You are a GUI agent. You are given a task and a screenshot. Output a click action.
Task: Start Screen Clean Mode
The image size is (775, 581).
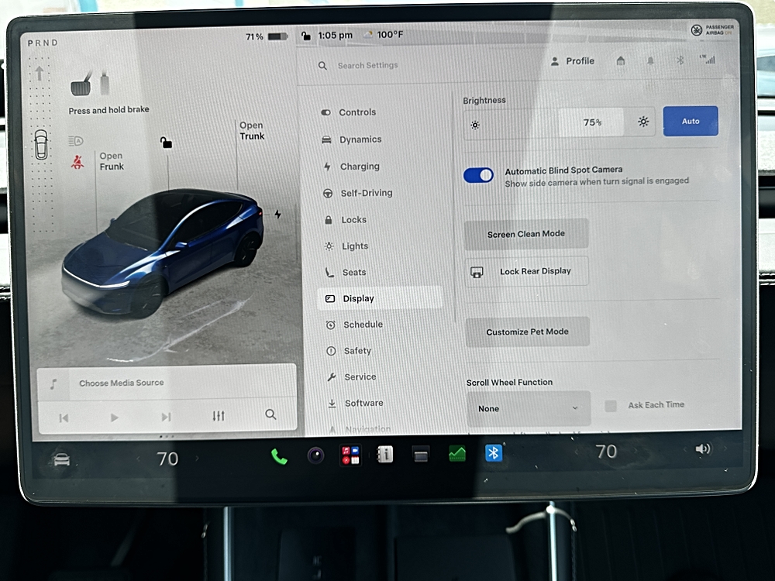point(526,234)
